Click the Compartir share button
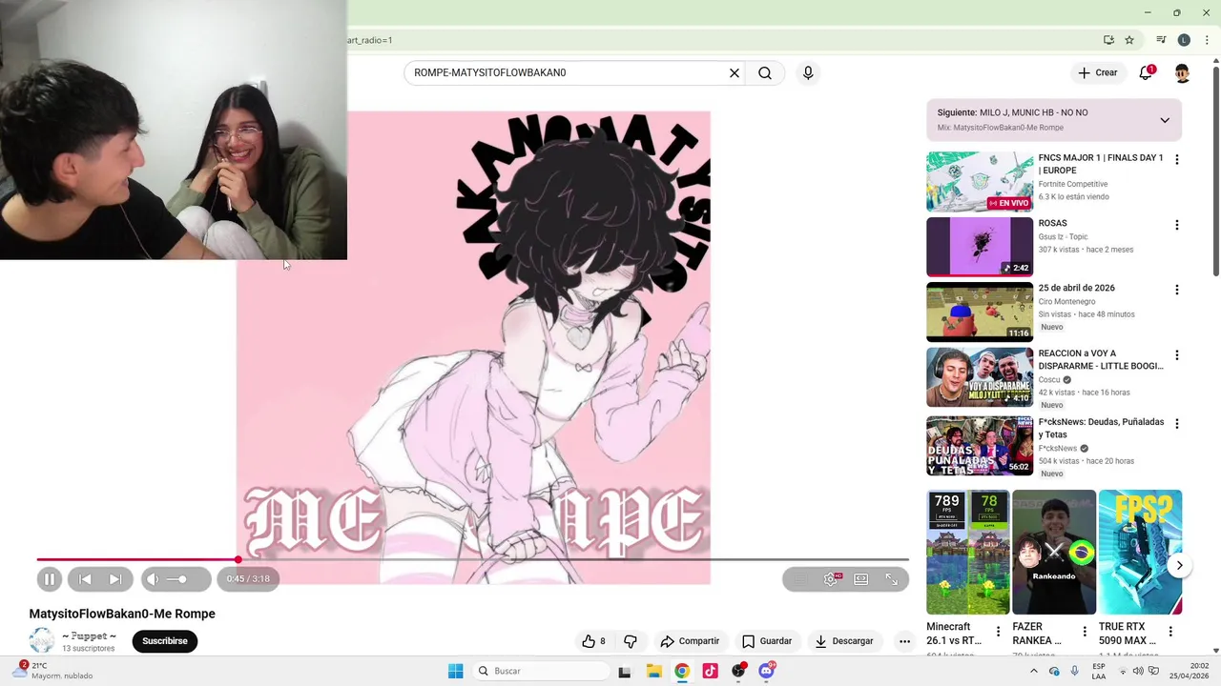1221x686 pixels. (690, 641)
